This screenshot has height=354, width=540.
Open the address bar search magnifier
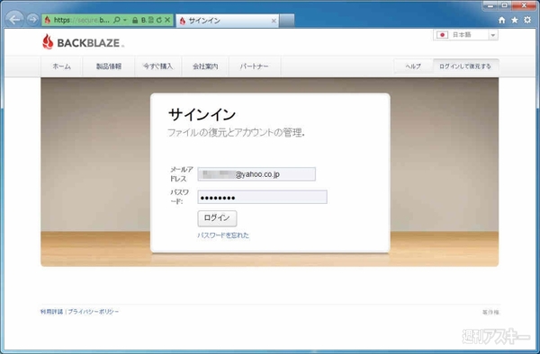(x=117, y=20)
